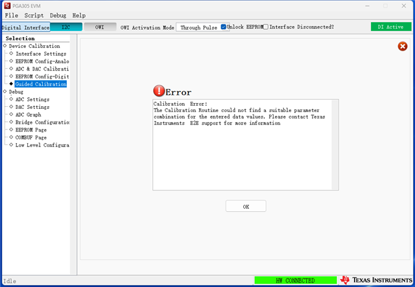Click the diamond icon beside DAC Settings
The image size is (415, 287).
11,107
